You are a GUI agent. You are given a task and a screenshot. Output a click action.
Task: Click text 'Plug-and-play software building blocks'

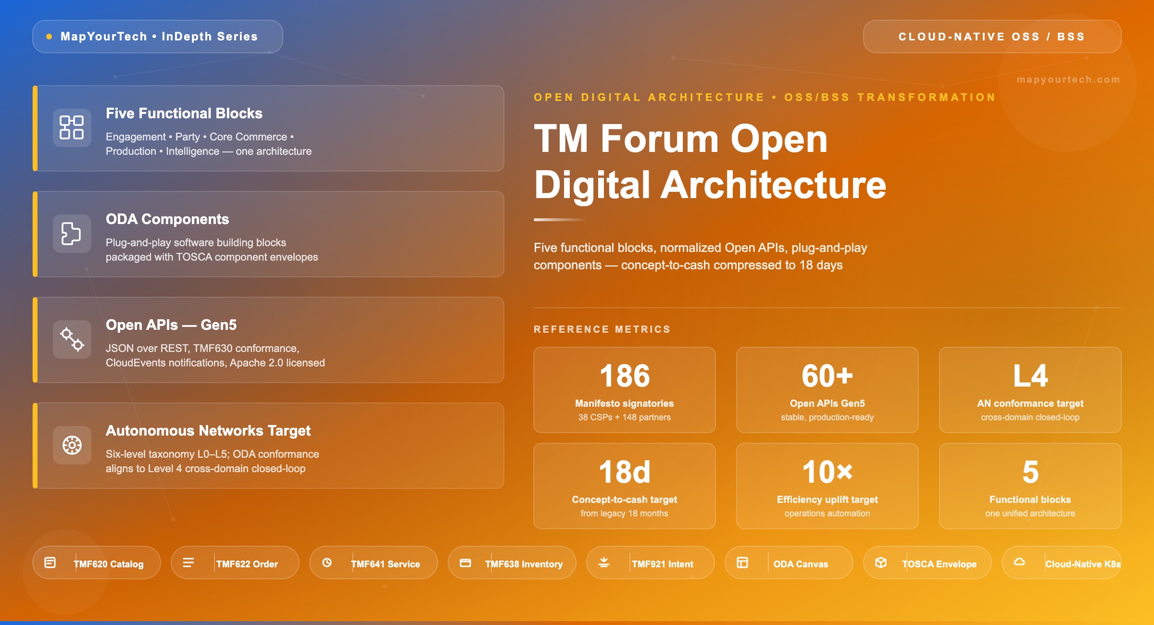[x=196, y=243]
